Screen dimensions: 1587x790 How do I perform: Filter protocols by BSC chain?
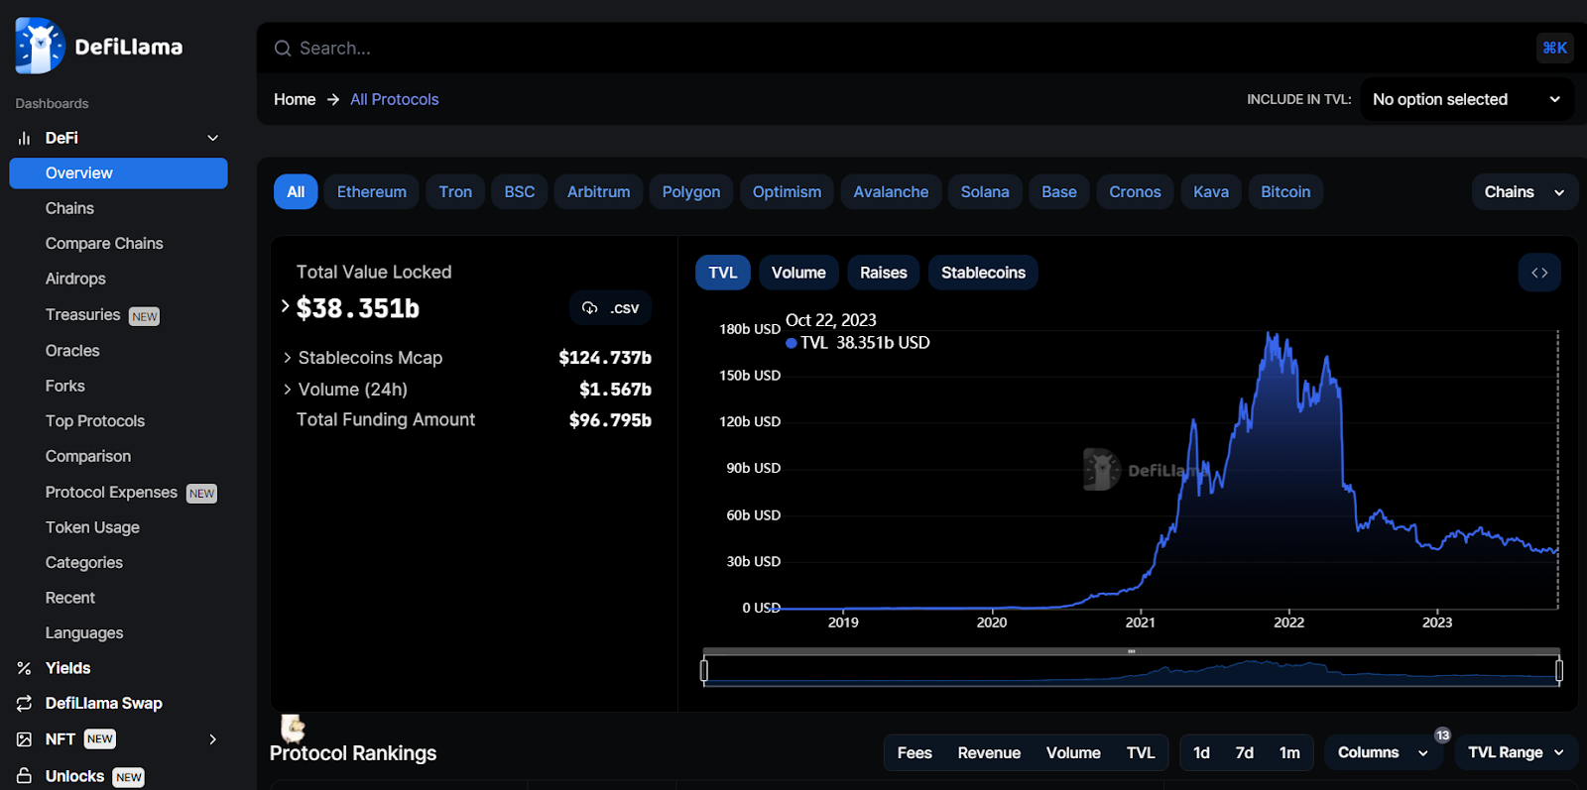520,192
